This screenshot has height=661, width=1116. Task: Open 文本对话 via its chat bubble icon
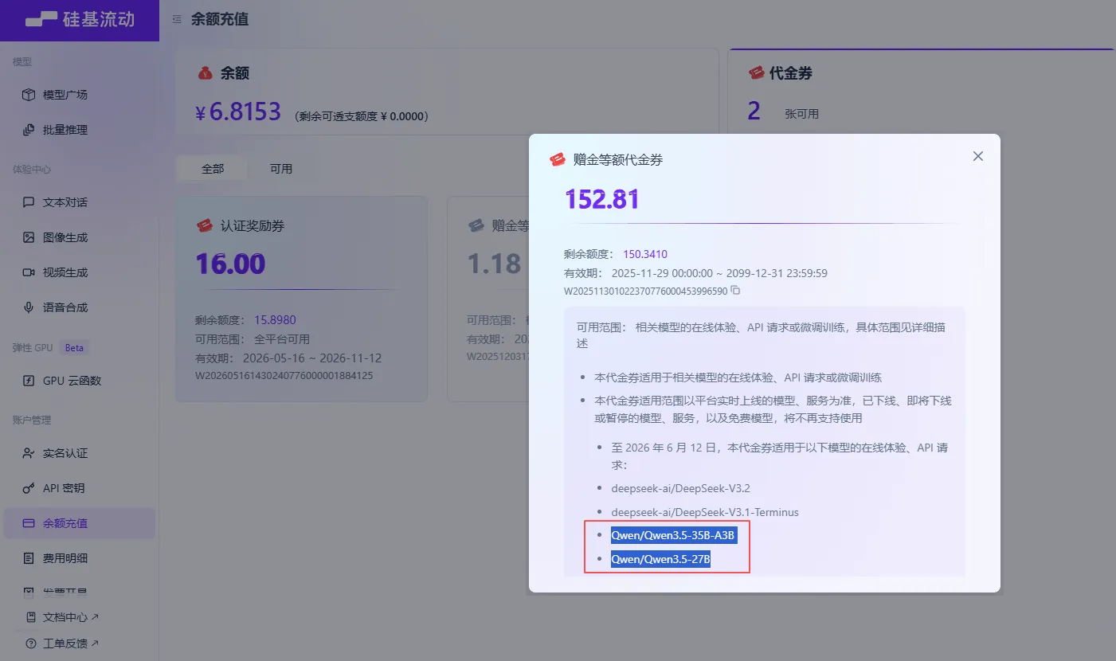[29, 202]
